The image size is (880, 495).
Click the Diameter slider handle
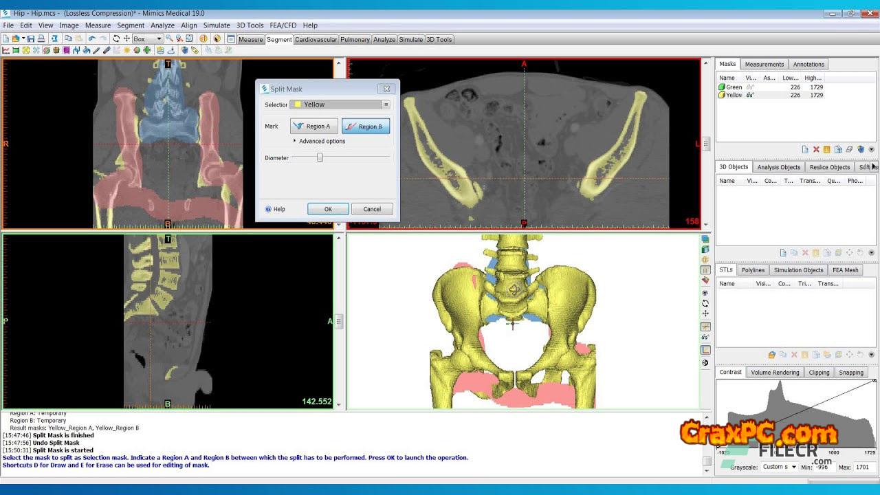pos(320,157)
